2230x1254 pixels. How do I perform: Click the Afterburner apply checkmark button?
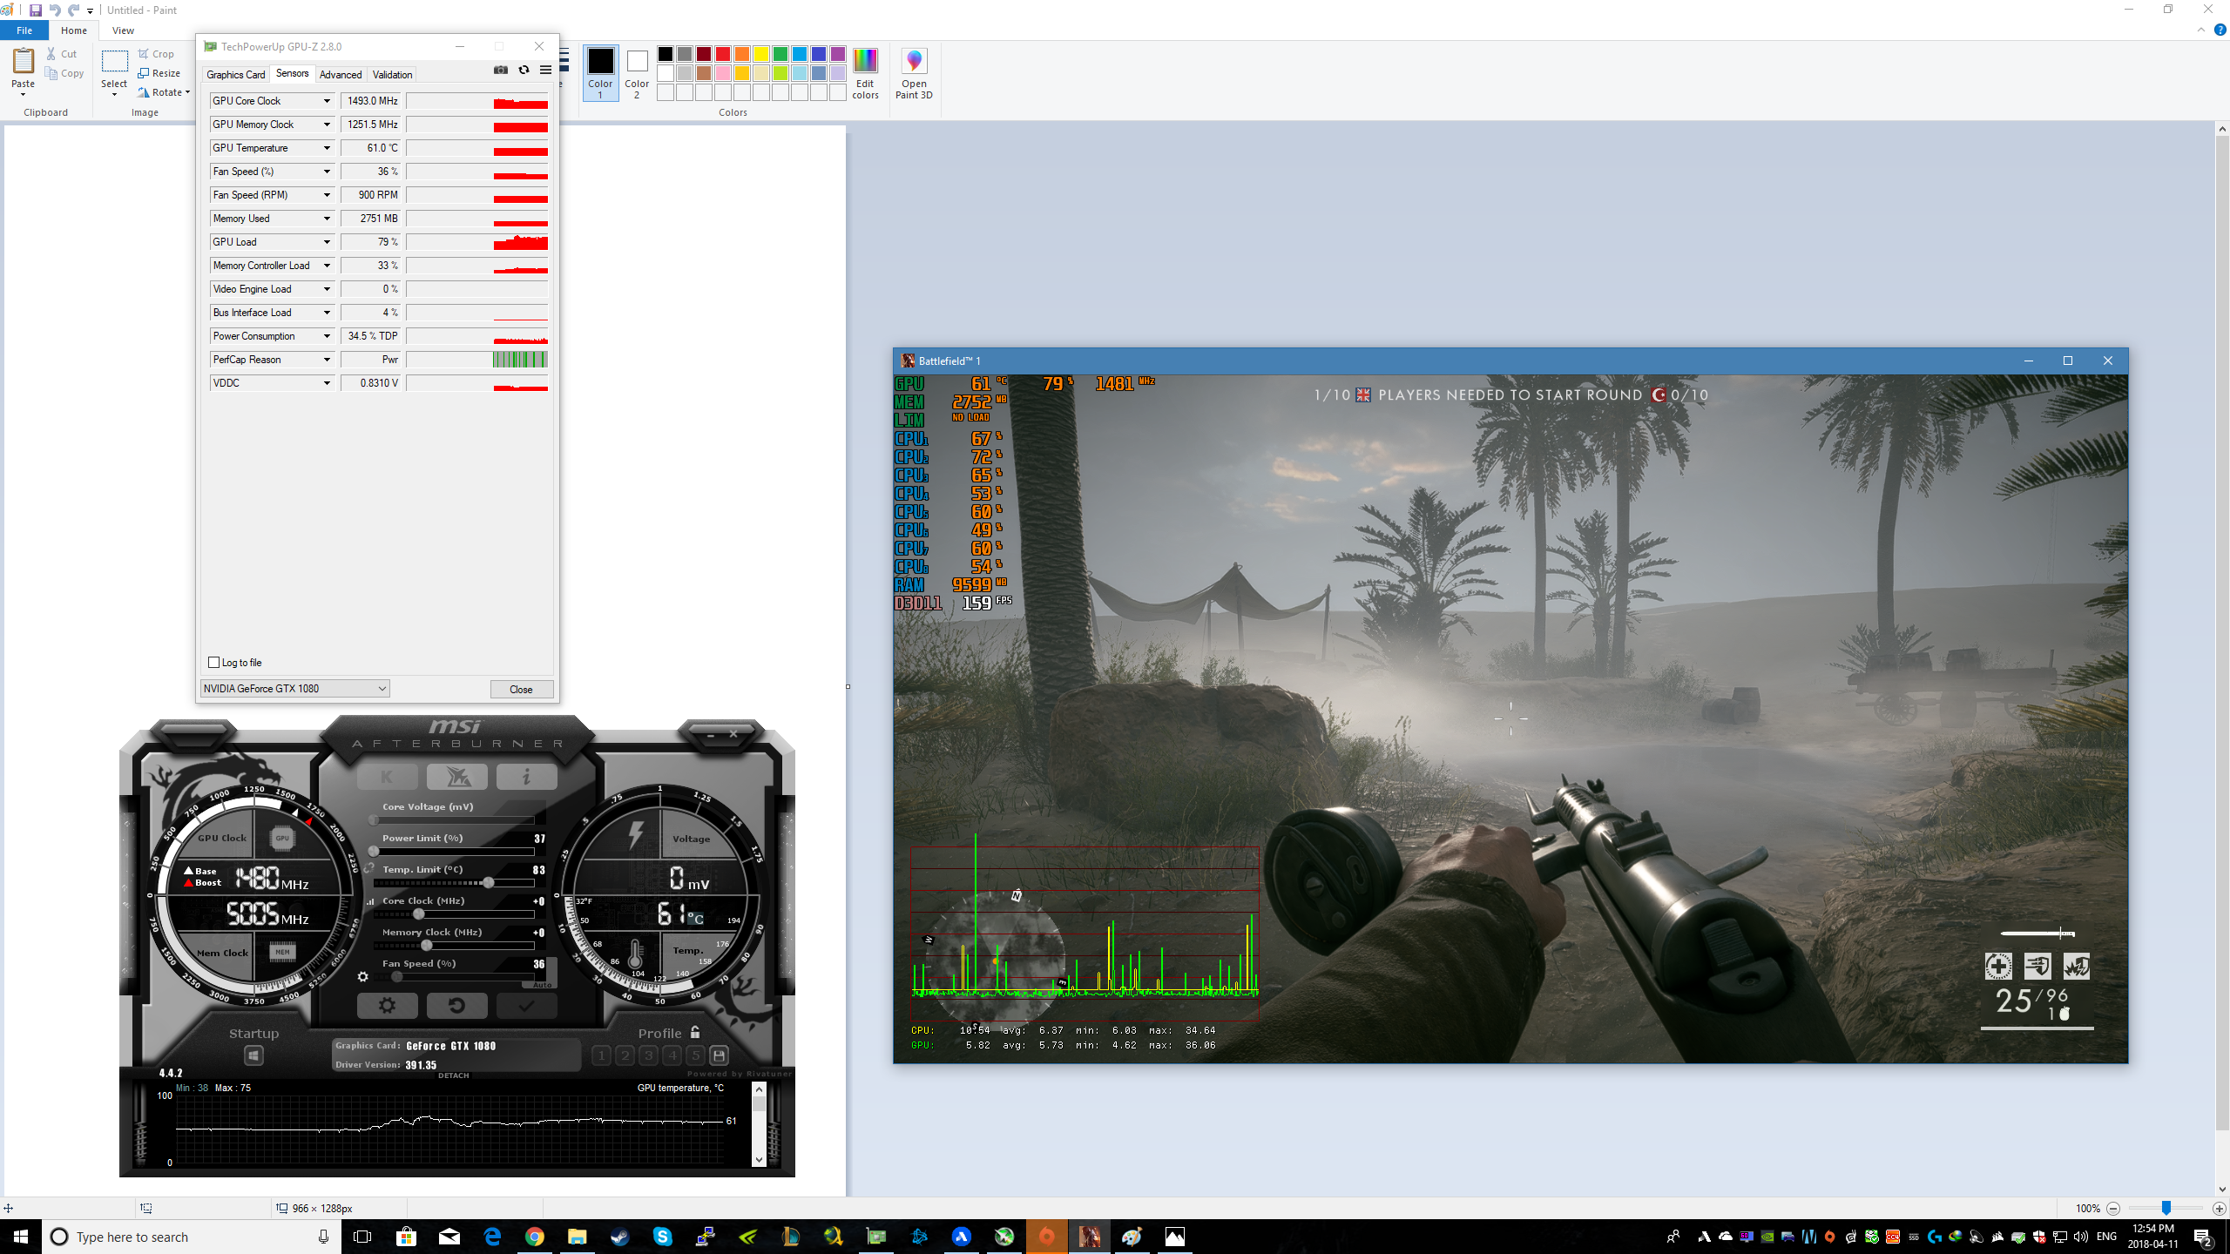(x=526, y=1006)
